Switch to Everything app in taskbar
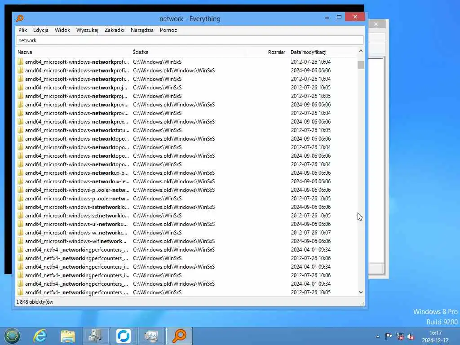 (x=179, y=336)
